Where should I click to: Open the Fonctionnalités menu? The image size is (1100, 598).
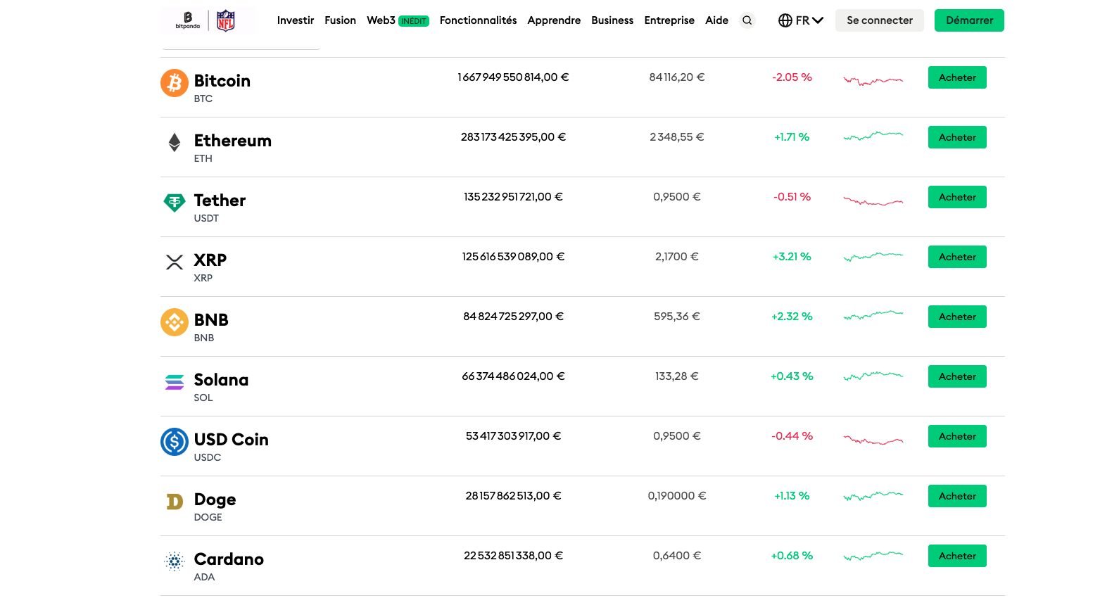pyautogui.click(x=478, y=20)
